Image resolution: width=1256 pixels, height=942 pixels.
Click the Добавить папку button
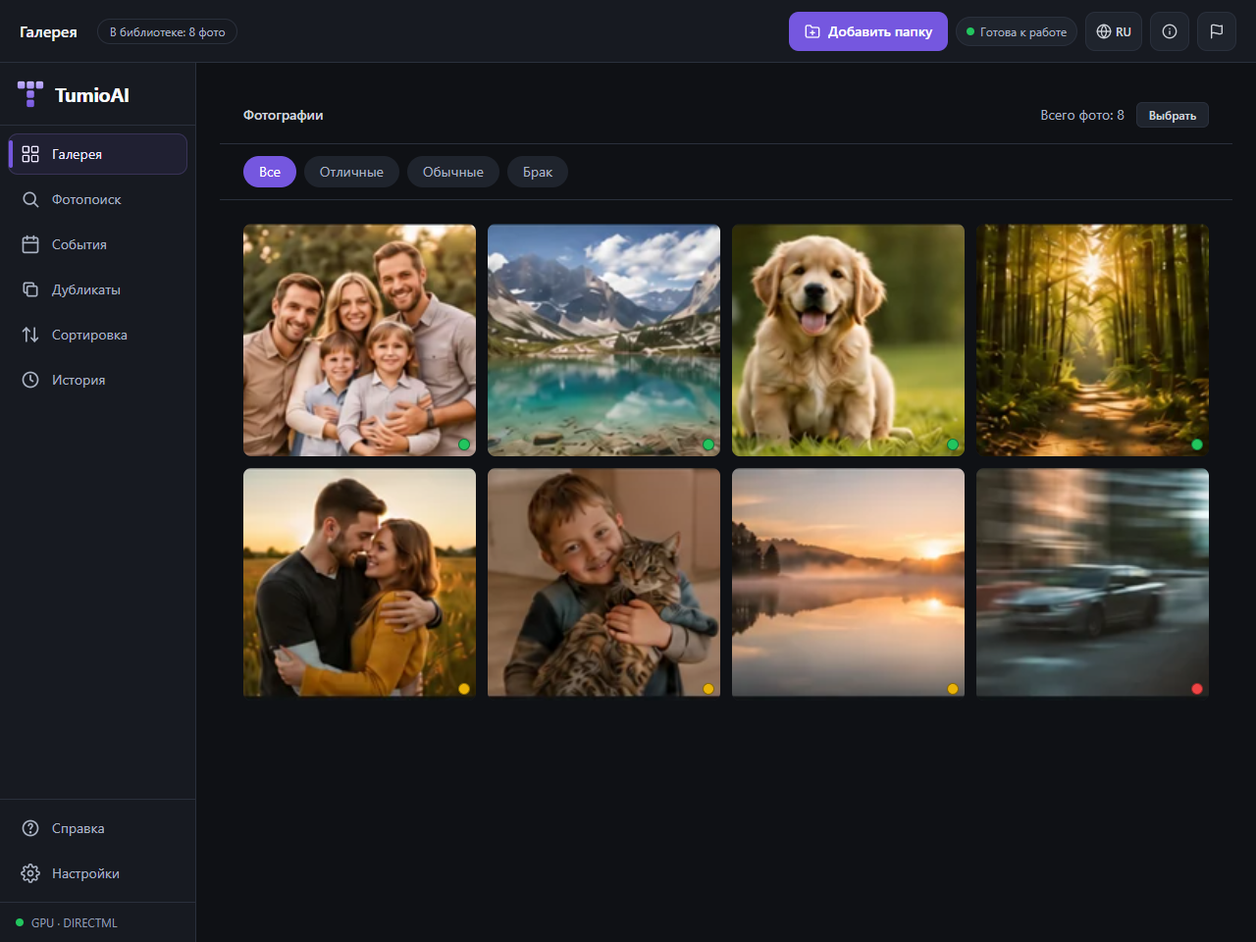(x=868, y=31)
